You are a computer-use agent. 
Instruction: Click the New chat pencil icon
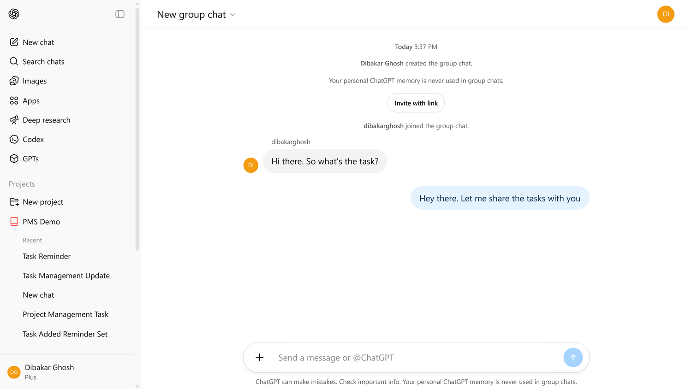point(14,42)
